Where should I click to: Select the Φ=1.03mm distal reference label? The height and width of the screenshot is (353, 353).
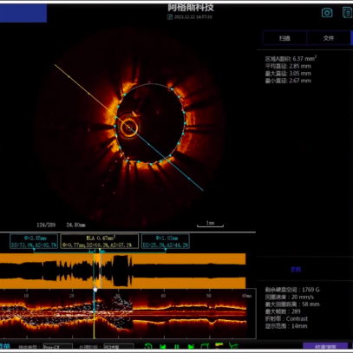(166, 241)
